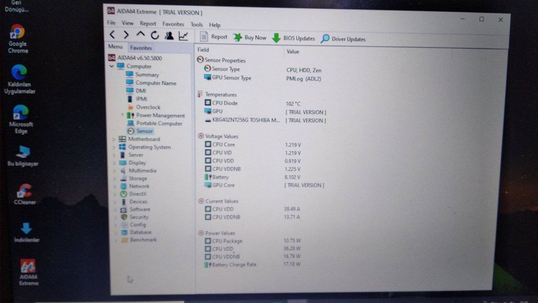Expand the Operating System tree node
This screenshot has width=538, height=303.
pyautogui.click(x=114, y=147)
